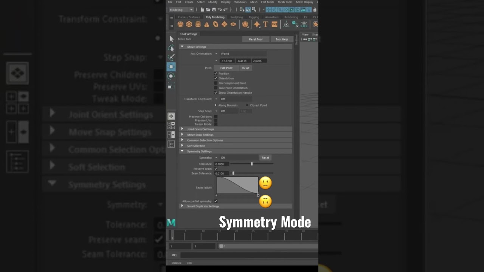Click the Open Scene folder icon

pyautogui.click(x=208, y=9)
